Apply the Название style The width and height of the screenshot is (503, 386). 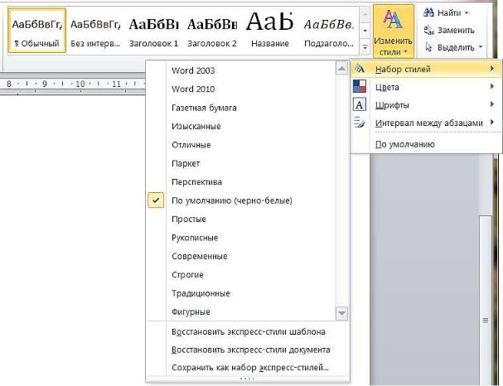(x=270, y=31)
